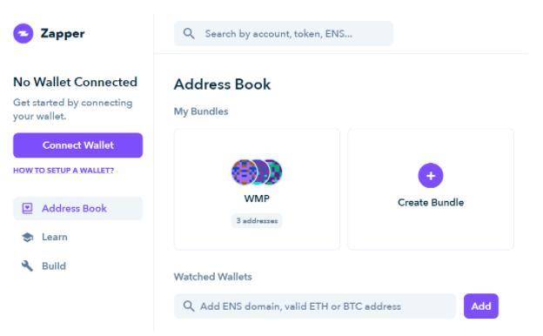Click the Create Bundle text label
The image size is (543, 336).
[x=431, y=202]
